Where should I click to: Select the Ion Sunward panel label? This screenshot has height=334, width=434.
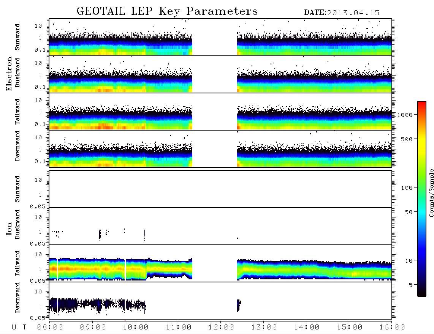click(17, 189)
